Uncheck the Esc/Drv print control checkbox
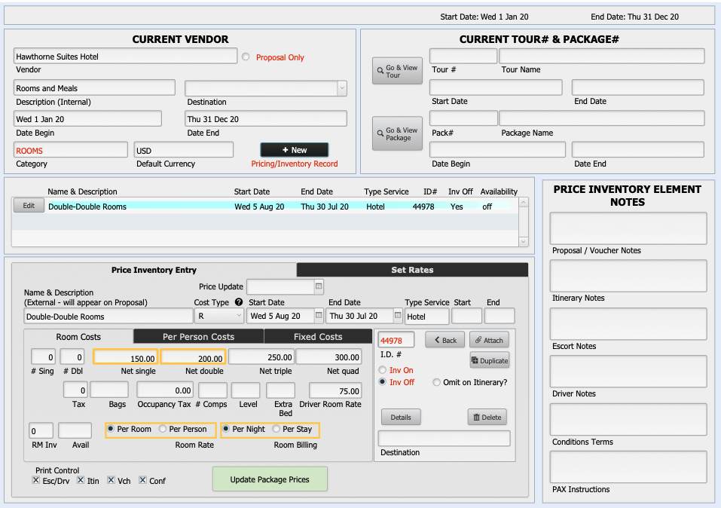The width and height of the screenshot is (721, 508). click(x=36, y=480)
